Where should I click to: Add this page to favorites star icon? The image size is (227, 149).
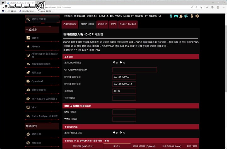tap(201, 7)
